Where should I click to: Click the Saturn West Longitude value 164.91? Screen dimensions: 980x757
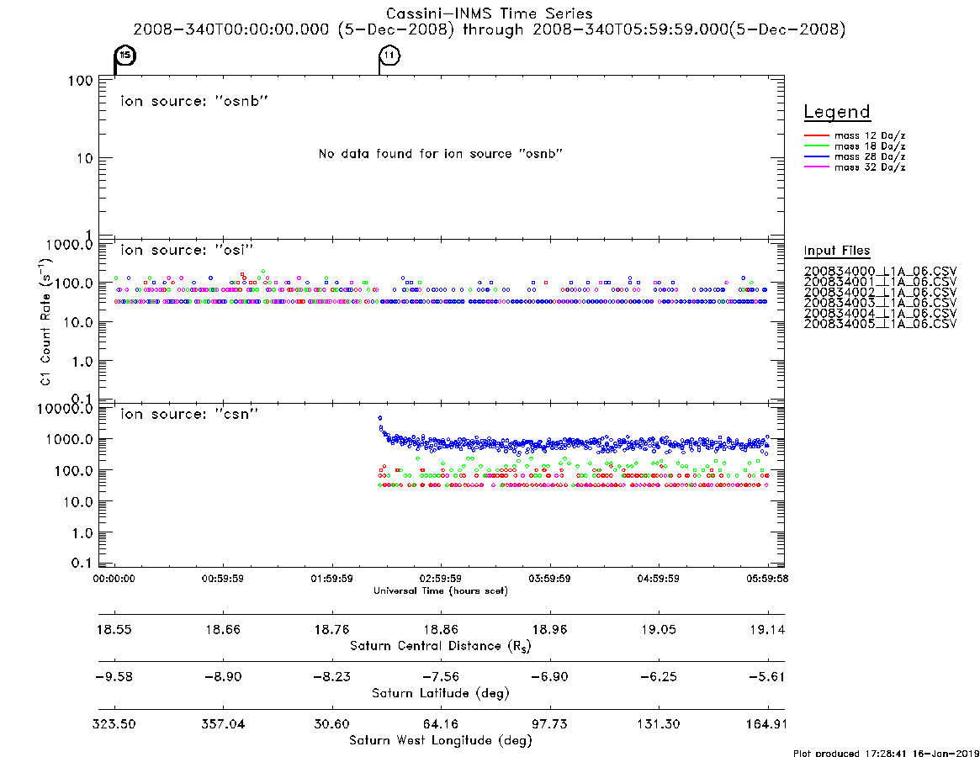click(767, 724)
